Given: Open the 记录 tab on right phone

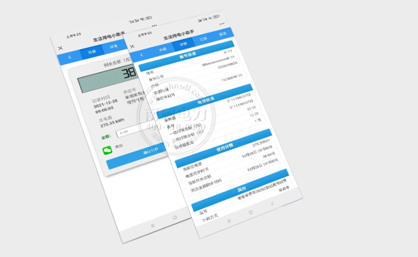Looking at the screenshot, I should (x=203, y=39).
